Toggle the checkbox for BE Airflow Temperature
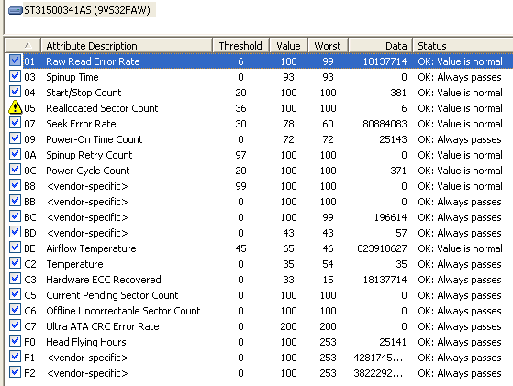This screenshot has height=386, width=513. pos(15,247)
